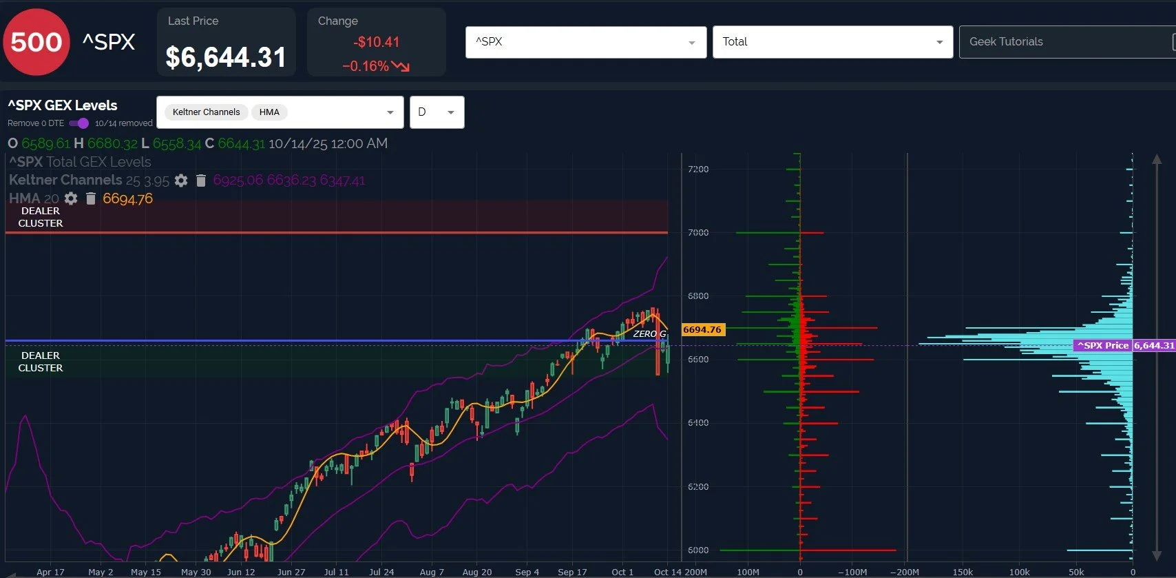Click the ^SPX GEX Levels title
1176x578 pixels.
click(63, 105)
